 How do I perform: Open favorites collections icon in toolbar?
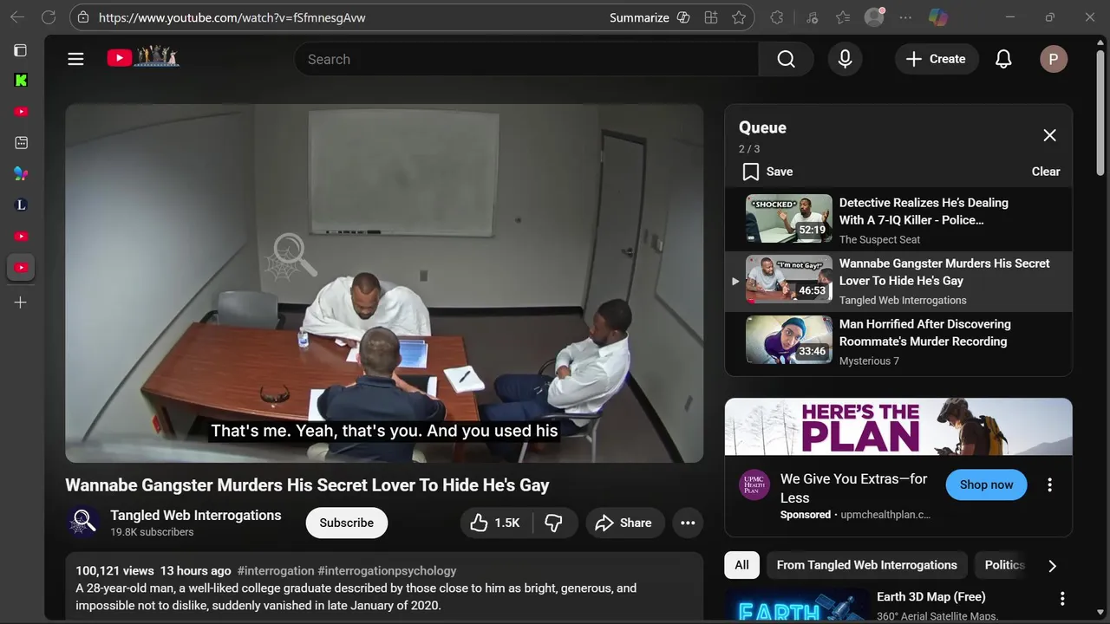click(843, 17)
